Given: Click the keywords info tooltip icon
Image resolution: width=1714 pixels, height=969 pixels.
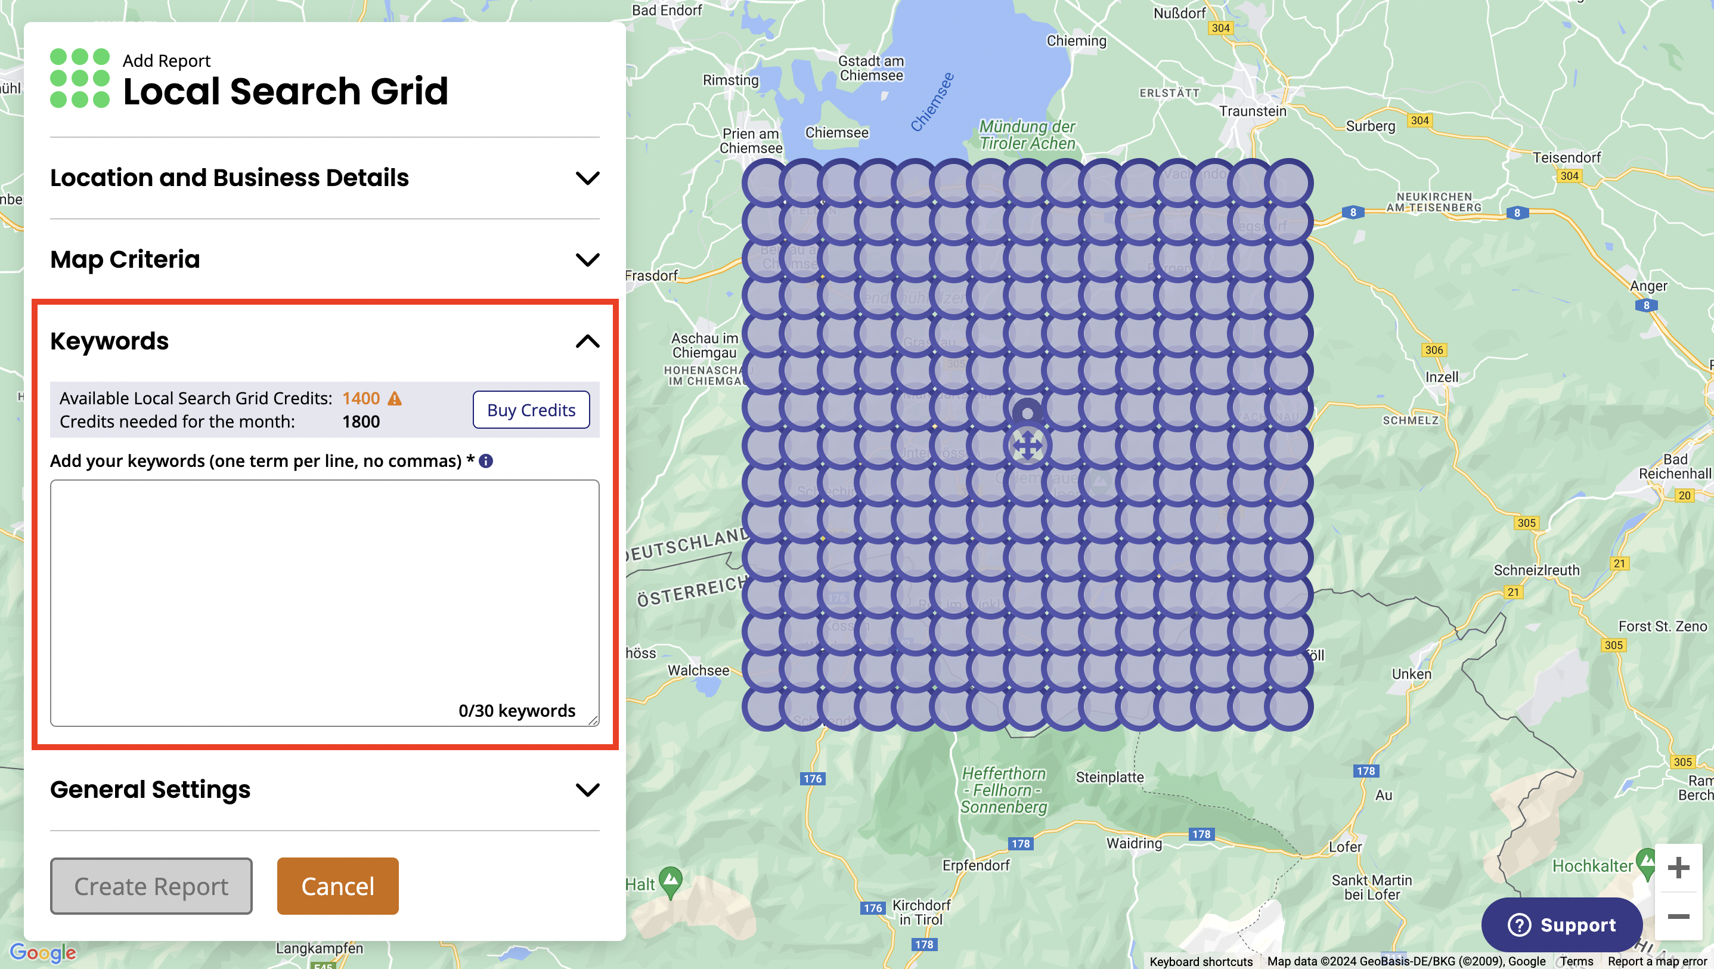Looking at the screenshot, I should pyautogui.click(x=486, y=460).
